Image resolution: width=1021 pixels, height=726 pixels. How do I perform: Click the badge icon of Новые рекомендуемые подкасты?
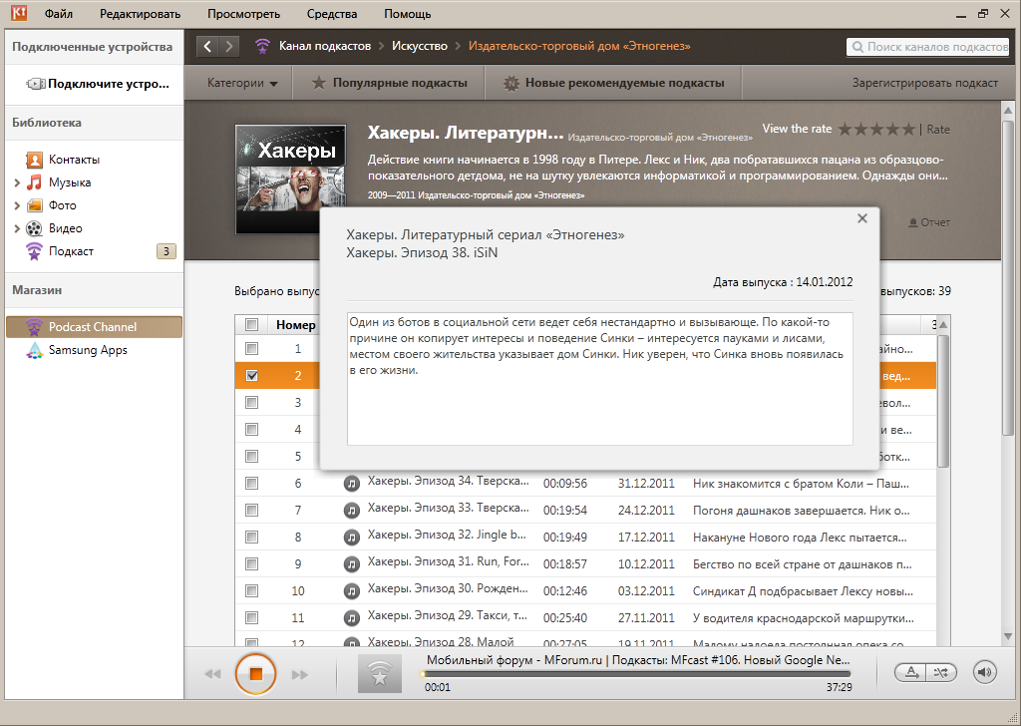511,84
